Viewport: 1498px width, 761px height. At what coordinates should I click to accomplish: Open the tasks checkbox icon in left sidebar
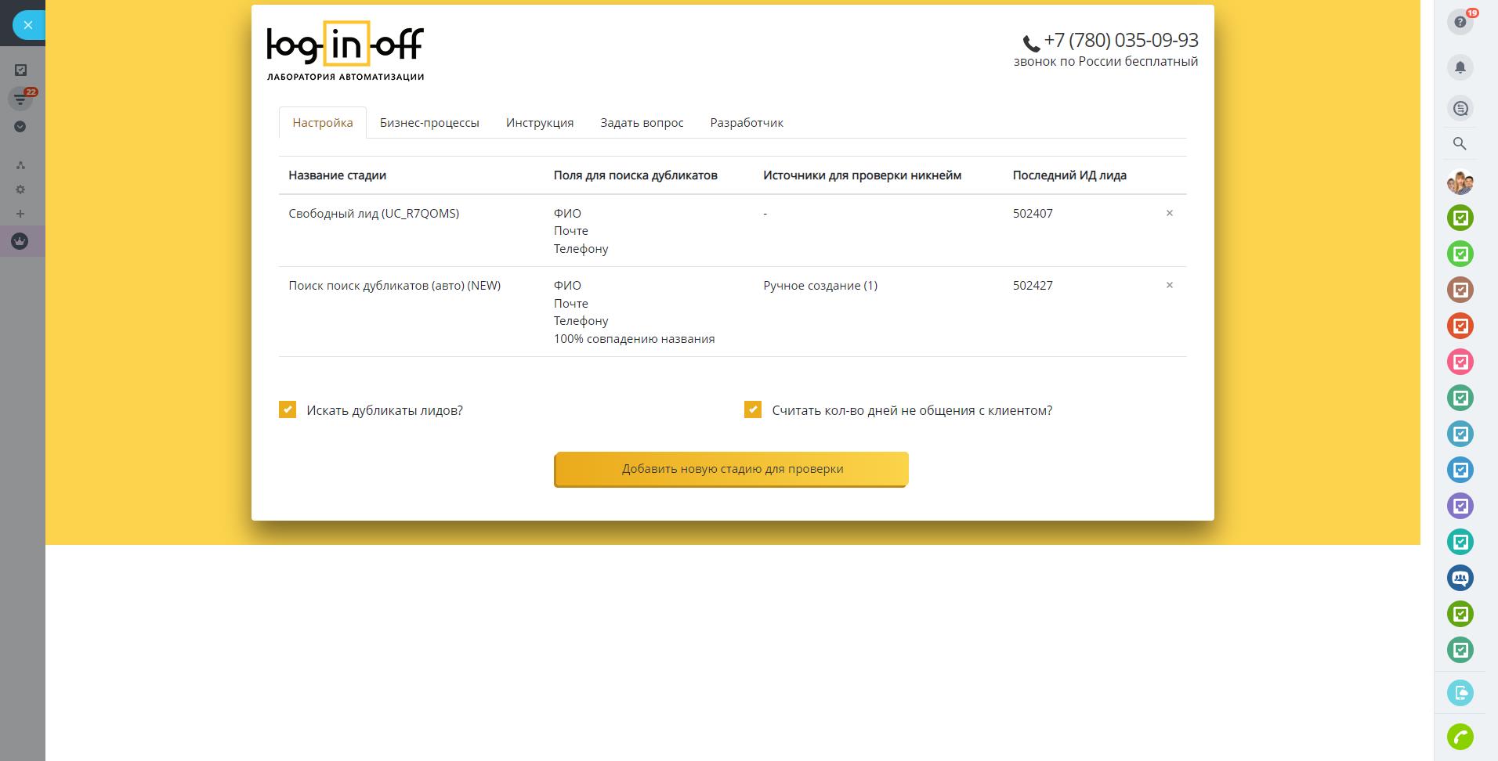coord(20,70)
